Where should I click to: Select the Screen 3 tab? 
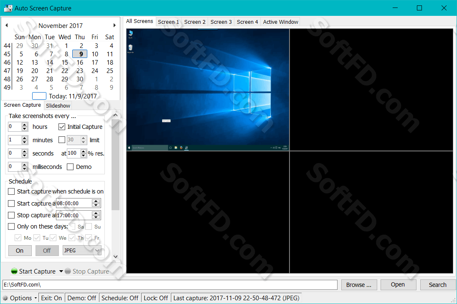click(x=221, y=22)
